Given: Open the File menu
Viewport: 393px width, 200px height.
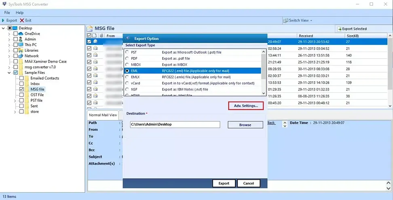Looking at the screenshot, I should point(7,13).
